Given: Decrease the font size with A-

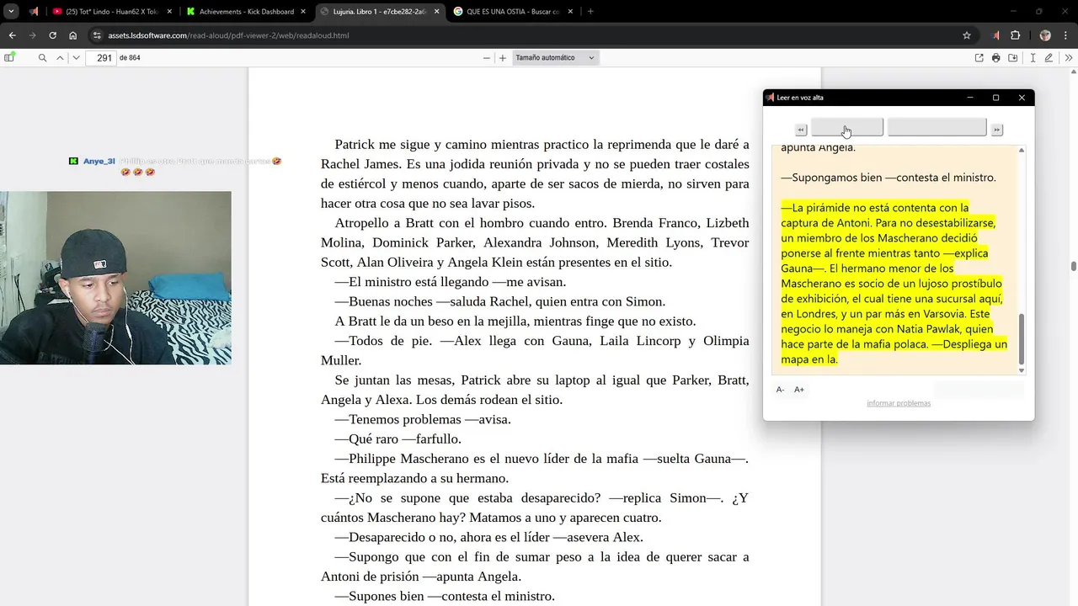Looking at the screenshot, I should click(781, 390).
